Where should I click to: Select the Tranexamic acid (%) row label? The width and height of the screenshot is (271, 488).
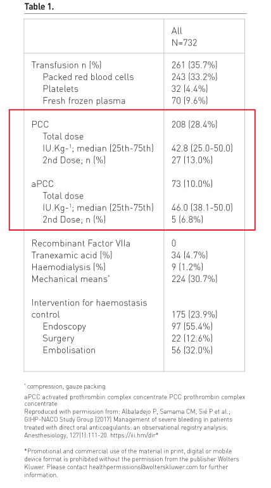coord(72,255)
